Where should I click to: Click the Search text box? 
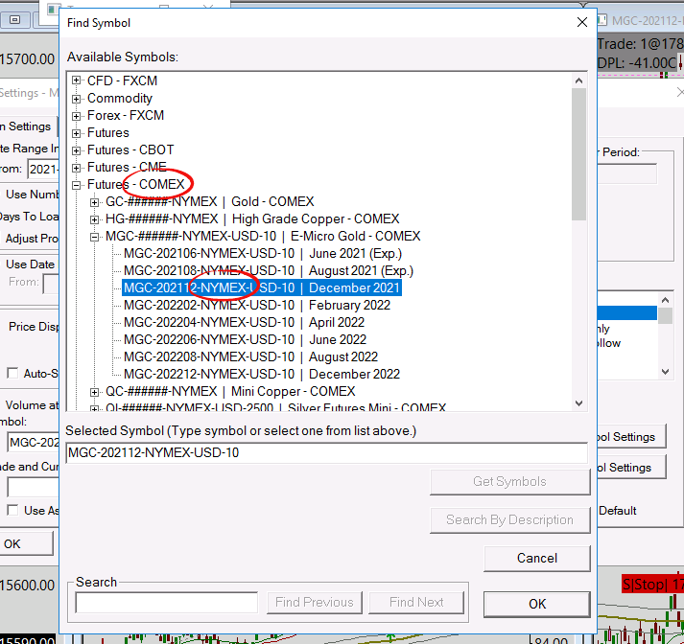pos(167,603)
